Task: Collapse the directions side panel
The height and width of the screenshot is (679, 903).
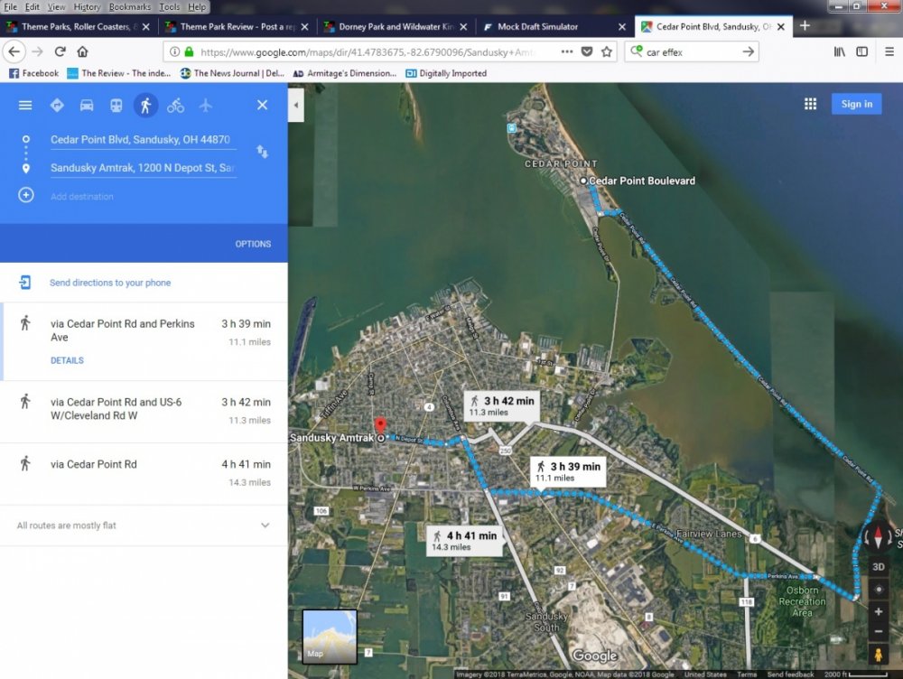Action: click(296, 106)
